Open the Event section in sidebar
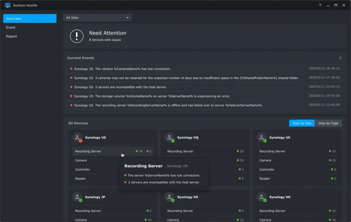Image resolution: width=351 pixels, height=222 pixels. click(x=30, y=28)
